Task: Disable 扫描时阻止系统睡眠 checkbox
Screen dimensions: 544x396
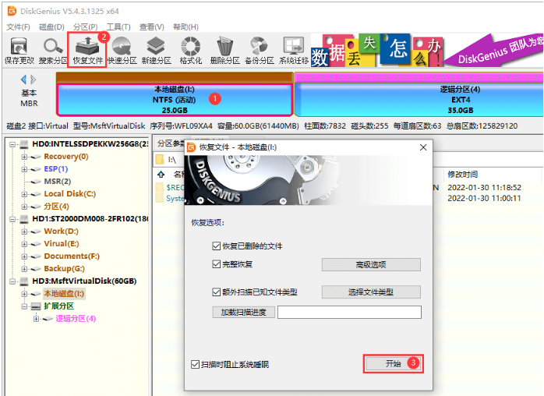Action: coord(196,364)
